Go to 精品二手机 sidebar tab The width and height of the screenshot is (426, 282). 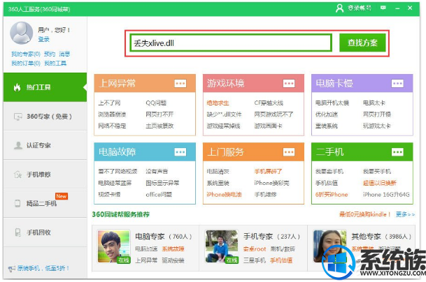tap(45, 203)
